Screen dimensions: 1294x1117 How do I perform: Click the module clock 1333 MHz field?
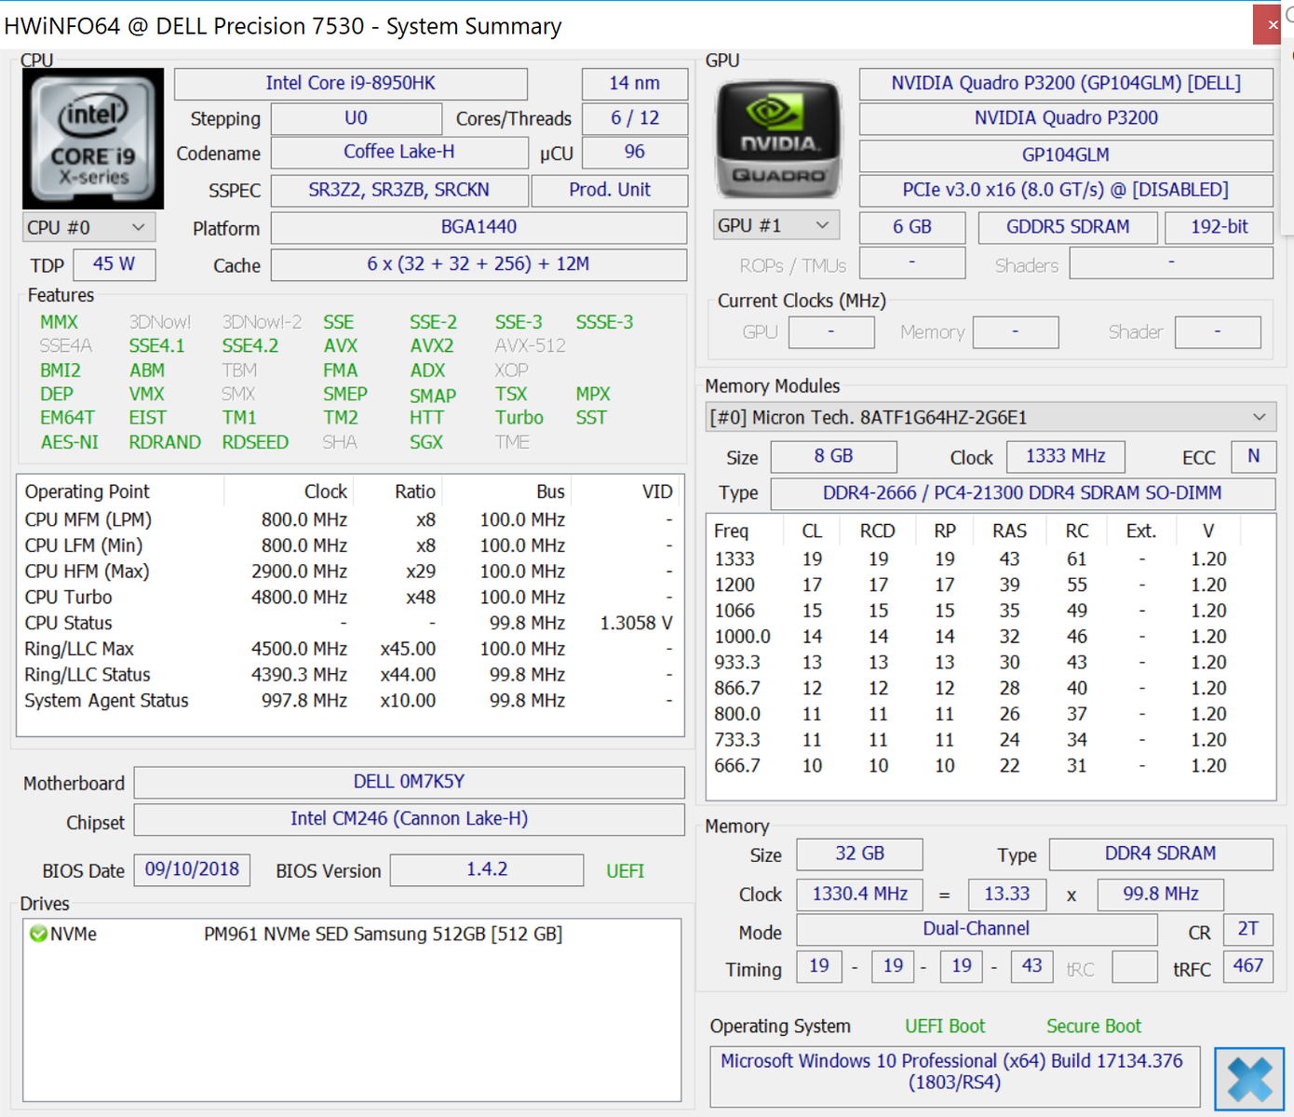click(x=1066, y=456)
